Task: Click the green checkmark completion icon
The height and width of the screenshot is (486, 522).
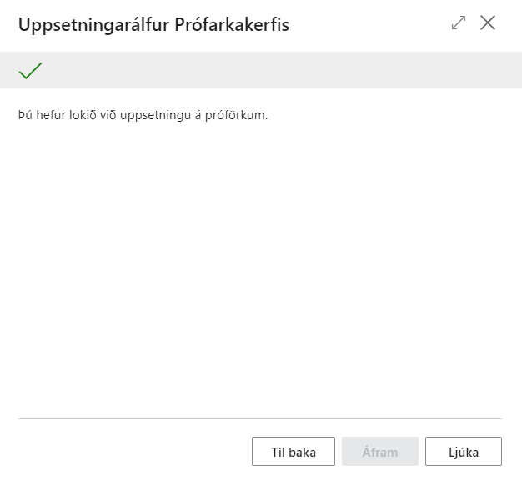Action: pyautogui.click(x=30, y=71)
